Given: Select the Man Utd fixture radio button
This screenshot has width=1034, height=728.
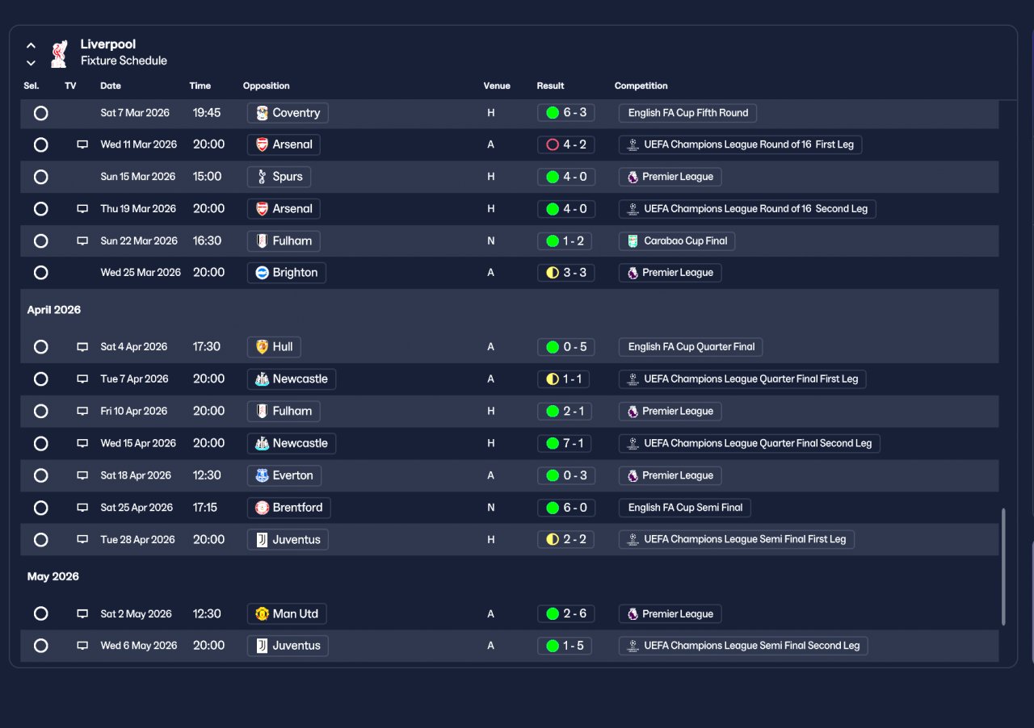Looking at the screenshot, I should click(41, 614).
